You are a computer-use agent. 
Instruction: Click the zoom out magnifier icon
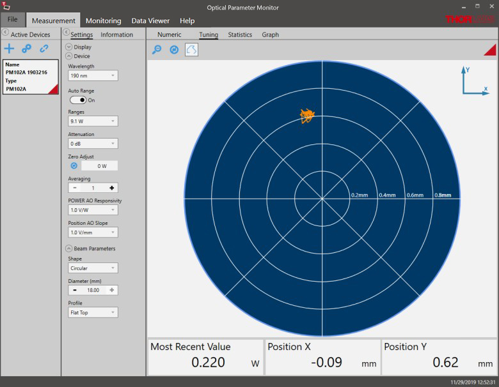coord(156,50)
